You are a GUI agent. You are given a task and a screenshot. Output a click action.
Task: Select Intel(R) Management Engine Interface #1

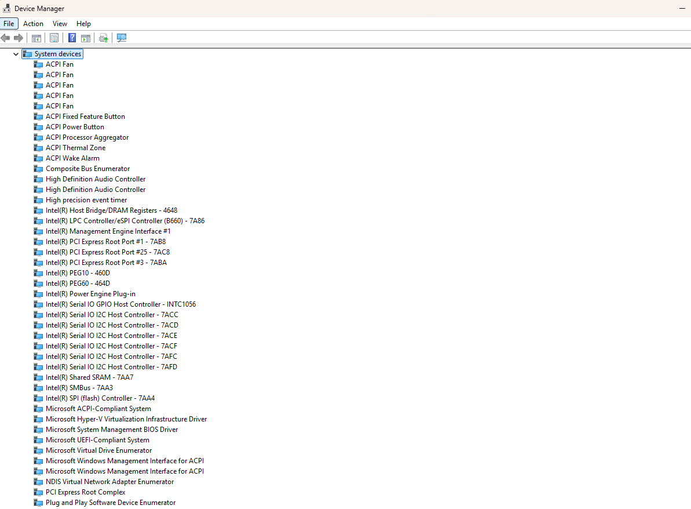coord(108,231)
